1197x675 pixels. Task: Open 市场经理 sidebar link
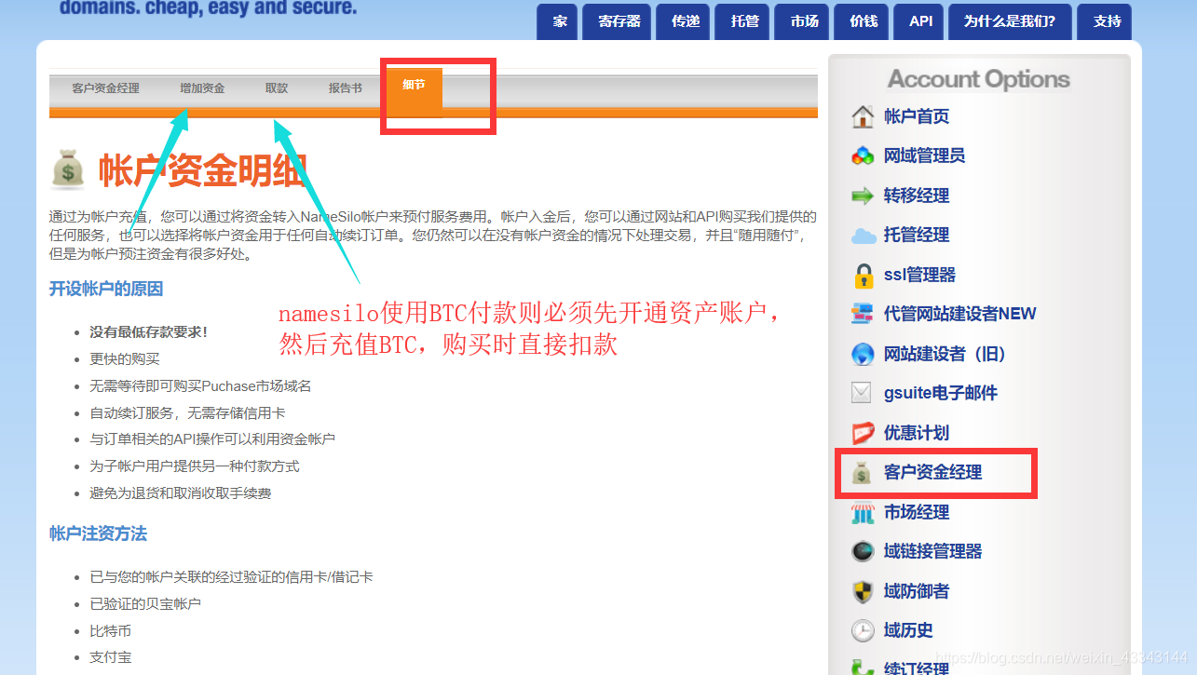pyautogui.click(x=917, y=512)
